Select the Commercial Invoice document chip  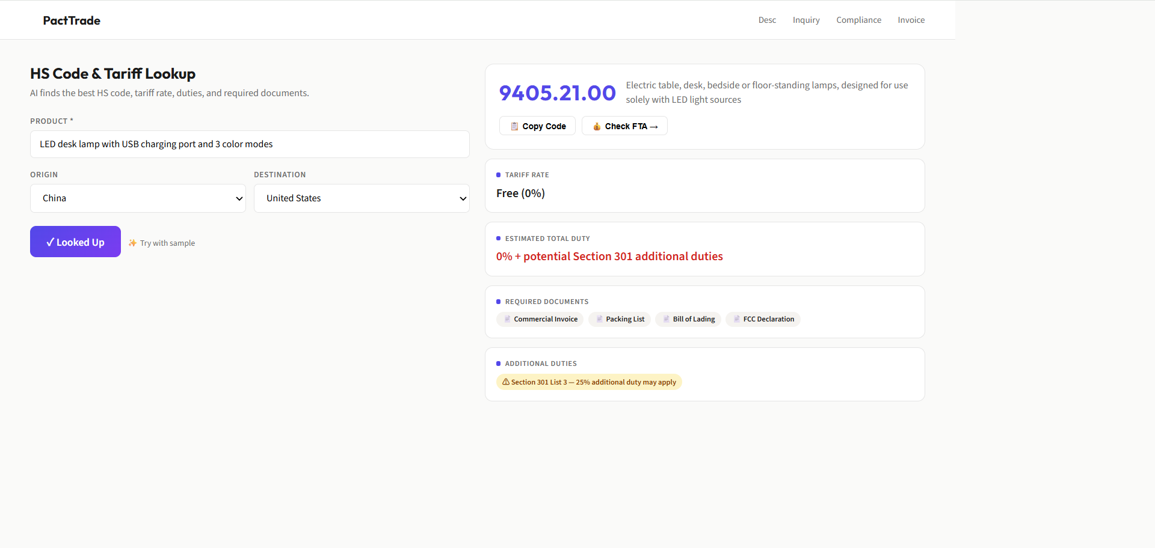[540, 319]
